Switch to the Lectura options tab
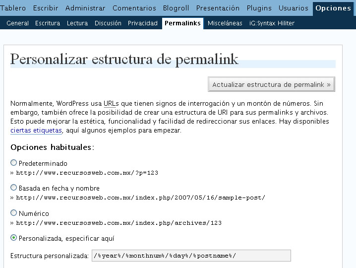The height and width of the screenshot is (268, 356). coord(77,23)
